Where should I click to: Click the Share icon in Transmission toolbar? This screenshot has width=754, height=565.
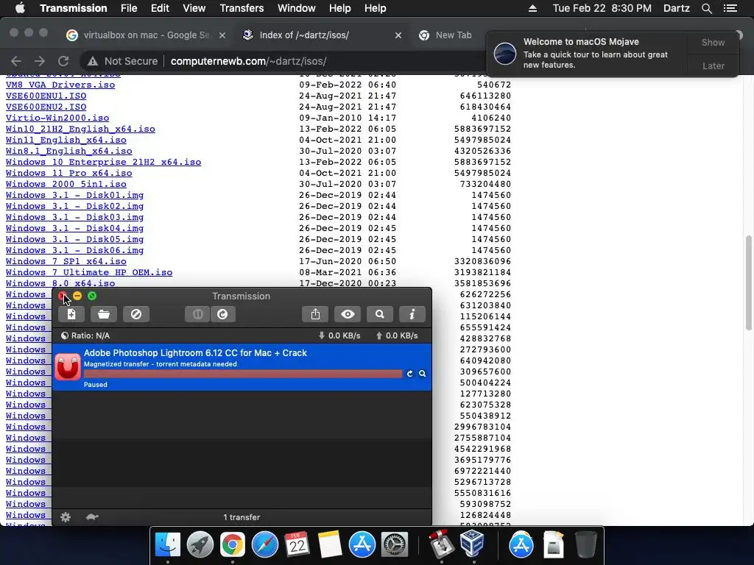315,314
